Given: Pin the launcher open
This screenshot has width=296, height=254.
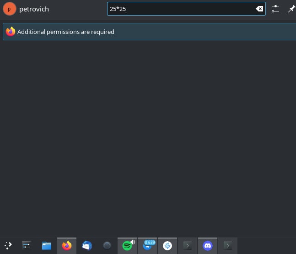Looking at the screenshot, I should 291,9.
